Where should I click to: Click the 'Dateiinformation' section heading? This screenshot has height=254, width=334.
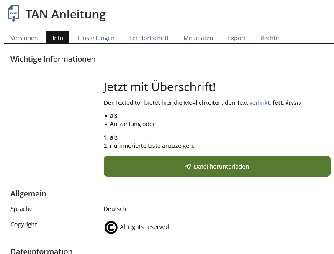[41, 251]
